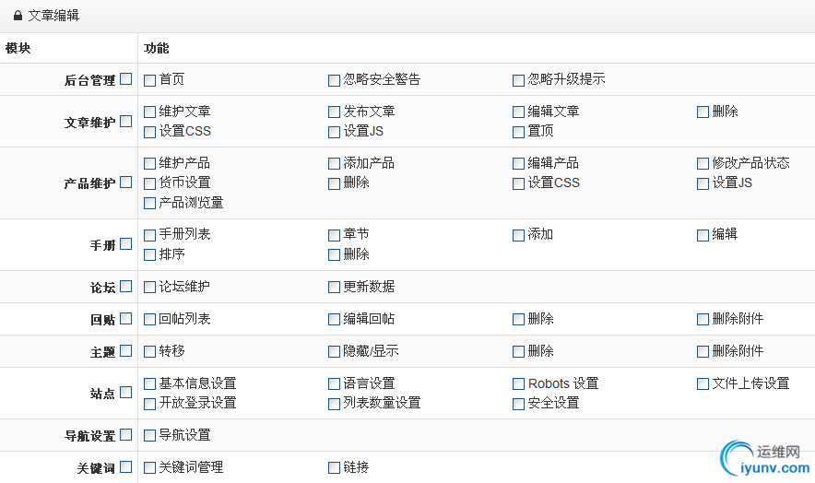The image size is (815, 483).
Task: Check the 产品维护 module checkbox
Action: (125, 183)
